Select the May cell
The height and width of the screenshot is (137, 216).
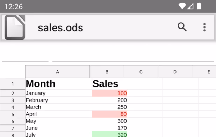59,121
